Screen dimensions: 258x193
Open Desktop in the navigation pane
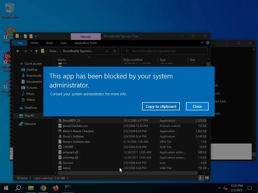[x=32, y=70]
